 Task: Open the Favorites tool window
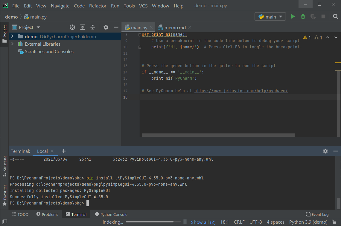tap(4, 195)
